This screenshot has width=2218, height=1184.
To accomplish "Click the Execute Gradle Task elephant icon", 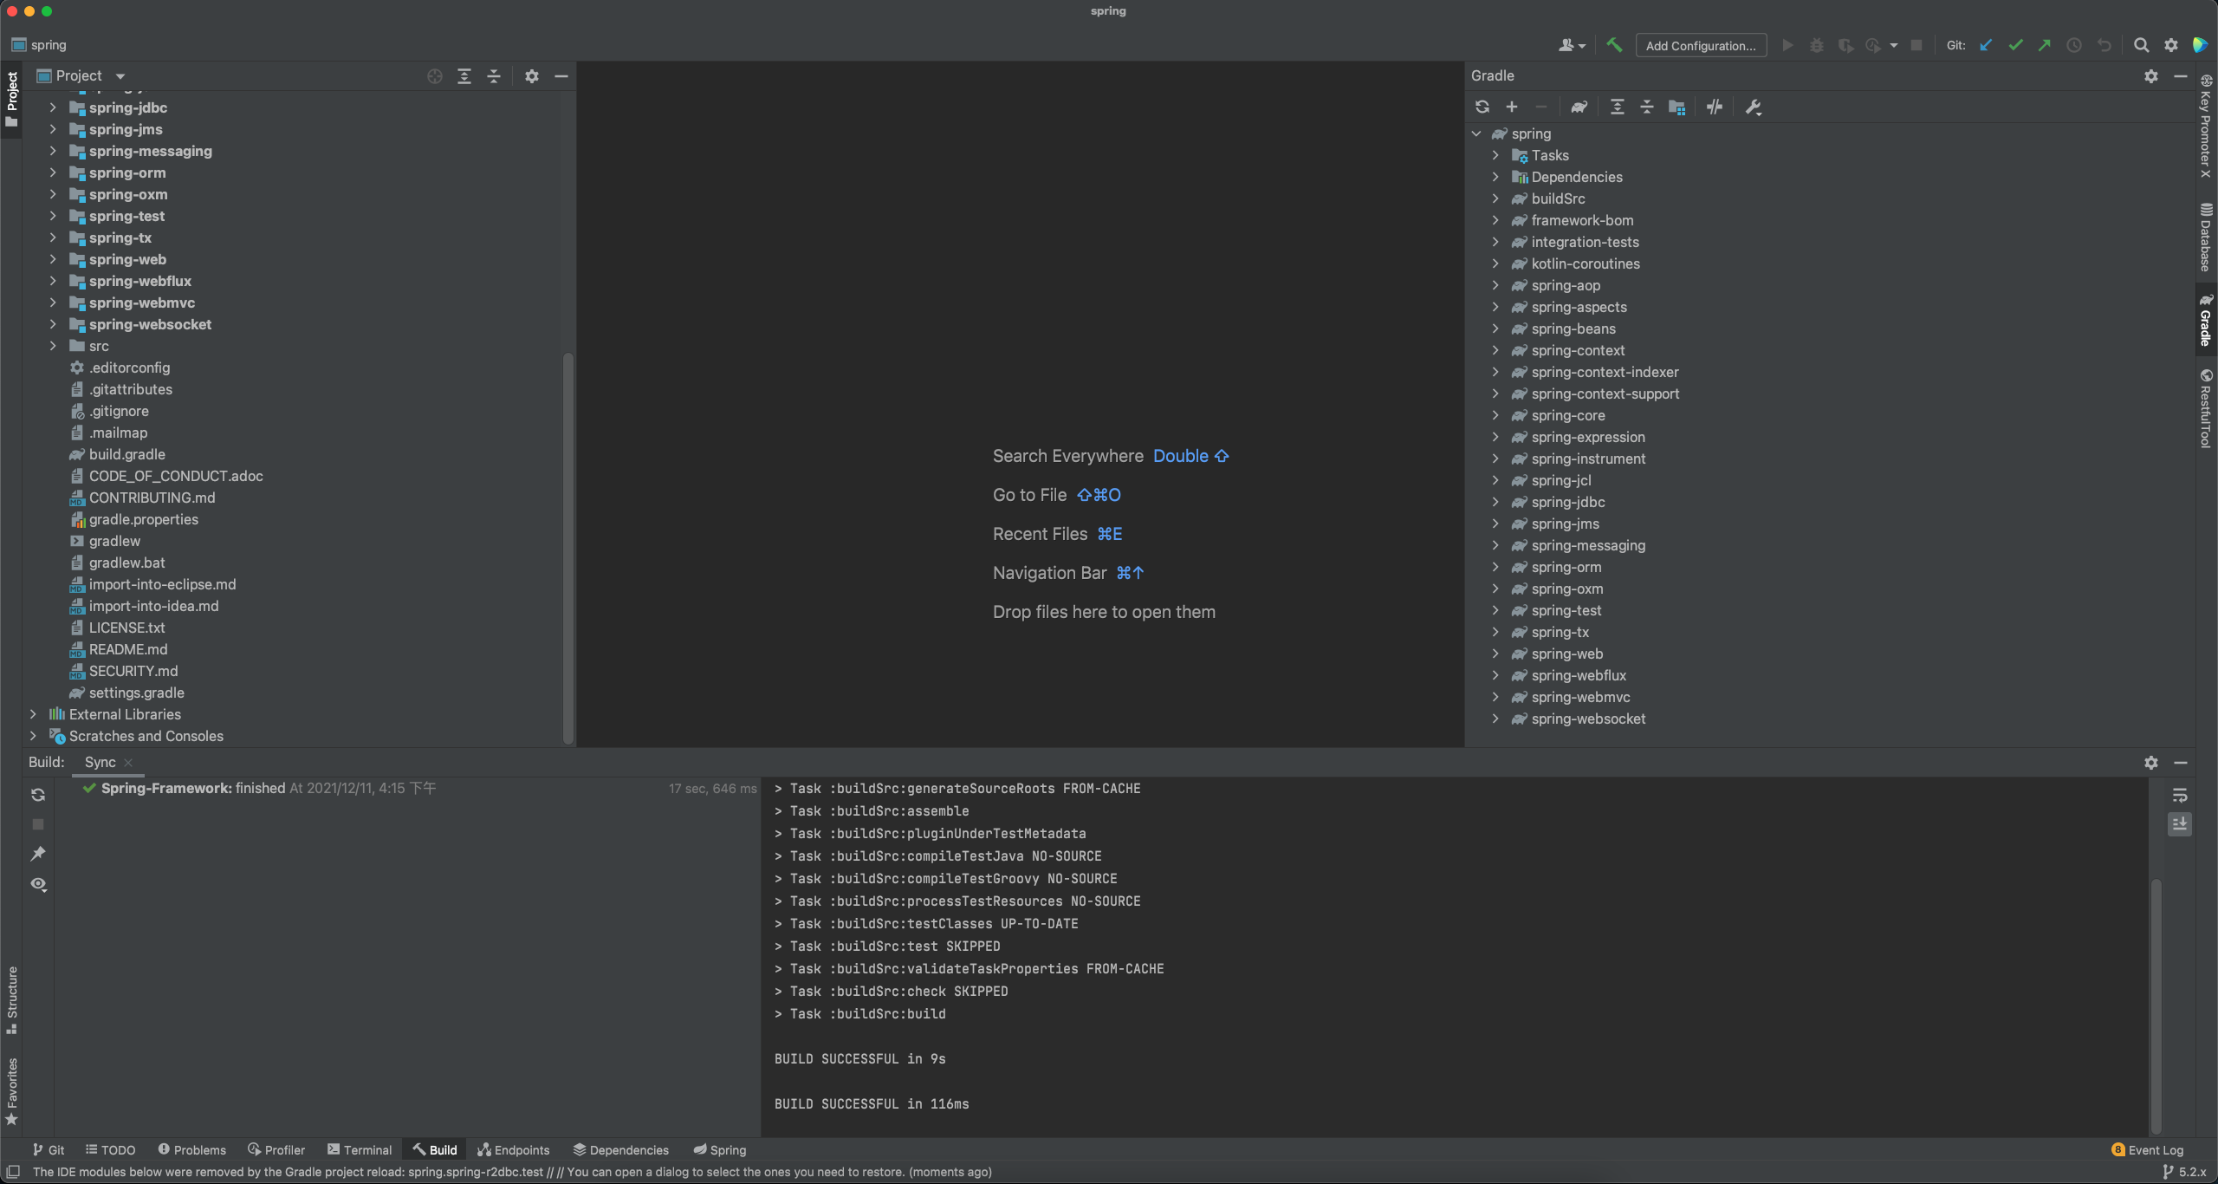I will click(x=1579, y=107).
